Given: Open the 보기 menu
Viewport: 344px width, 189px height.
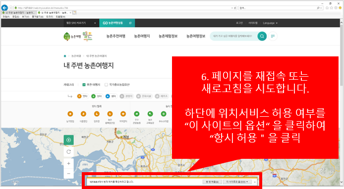Looking at the screenshot, I should point(25,17).
